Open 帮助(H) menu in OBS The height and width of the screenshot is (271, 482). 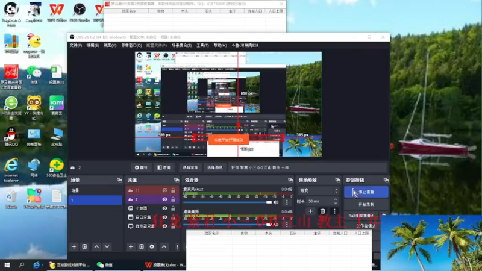pyautogui.click(x=220, y=45)
